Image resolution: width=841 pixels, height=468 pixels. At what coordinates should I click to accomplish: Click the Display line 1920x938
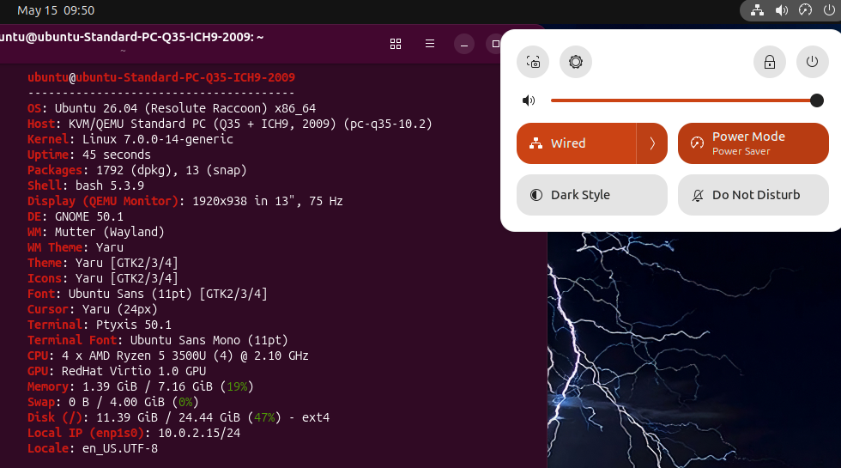[185, 201]
